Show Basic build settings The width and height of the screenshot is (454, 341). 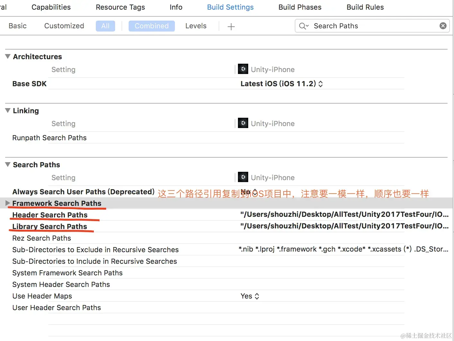[18, 26]
